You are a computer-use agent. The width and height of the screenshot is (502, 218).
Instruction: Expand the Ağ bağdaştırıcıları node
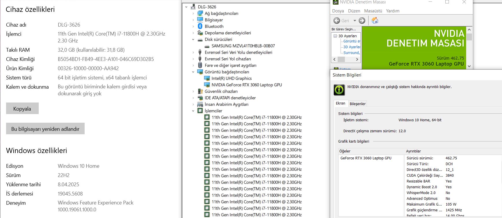193,13
